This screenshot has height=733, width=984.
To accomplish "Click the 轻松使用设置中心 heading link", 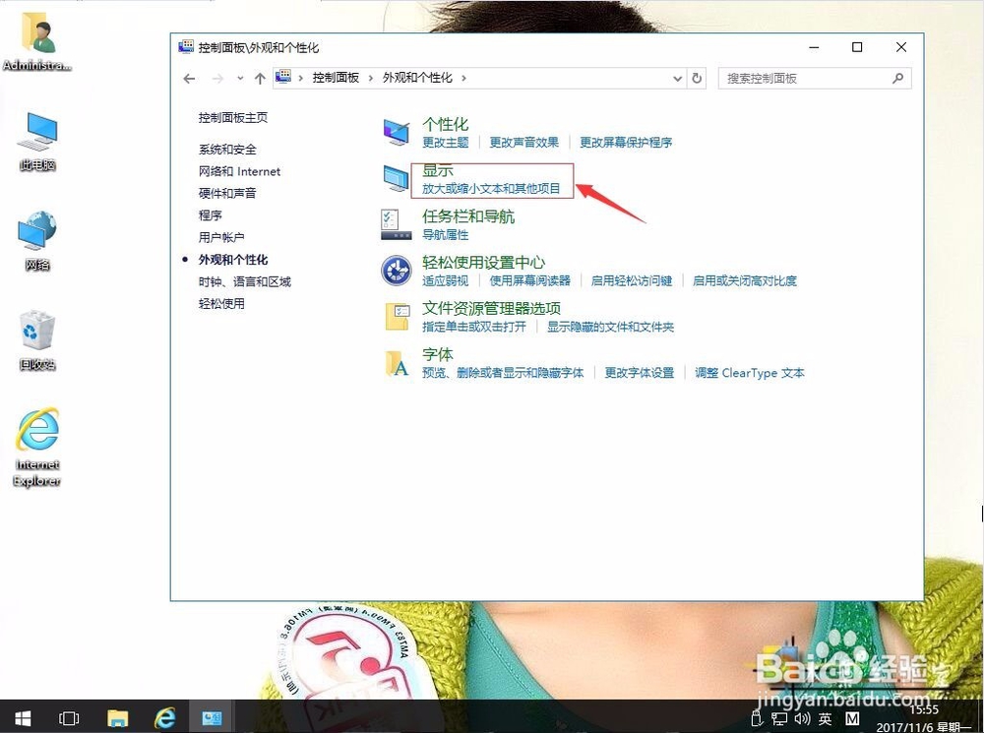I will point(483,262).
